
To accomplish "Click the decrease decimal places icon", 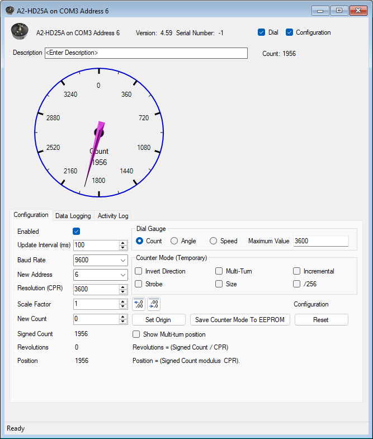I will (153, 304).
